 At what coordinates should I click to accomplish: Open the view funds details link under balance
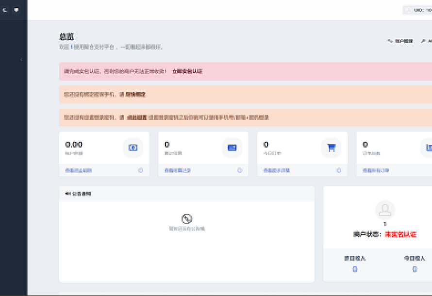pyautogui.click(x=79, y=170)
